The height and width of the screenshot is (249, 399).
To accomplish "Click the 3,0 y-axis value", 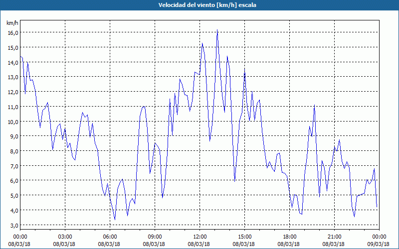I will pos(14,226).
